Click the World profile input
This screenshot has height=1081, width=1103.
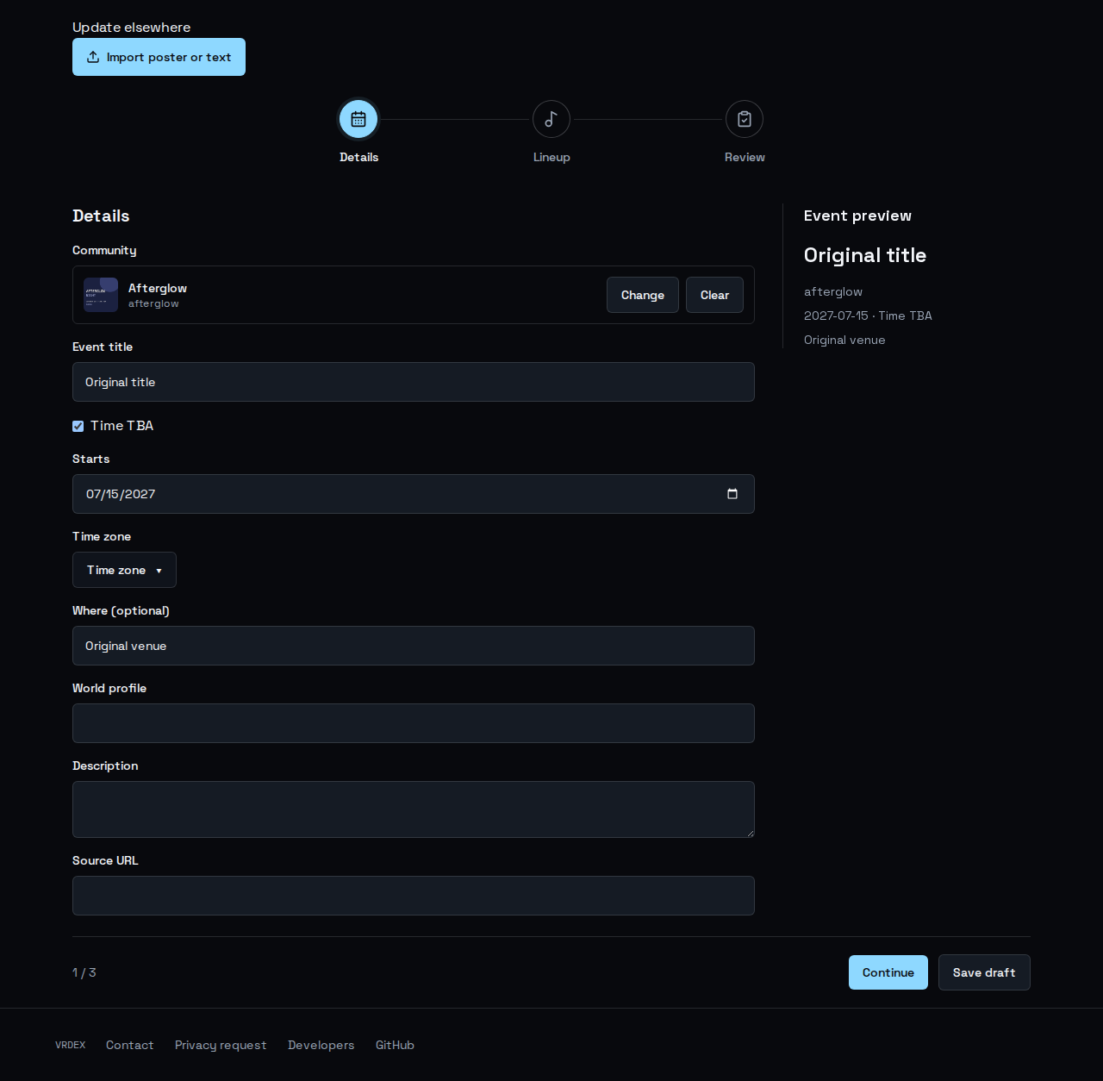[x=414, y=723]
